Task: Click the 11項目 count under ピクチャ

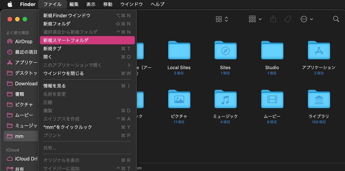Action: tap(179, 122)
